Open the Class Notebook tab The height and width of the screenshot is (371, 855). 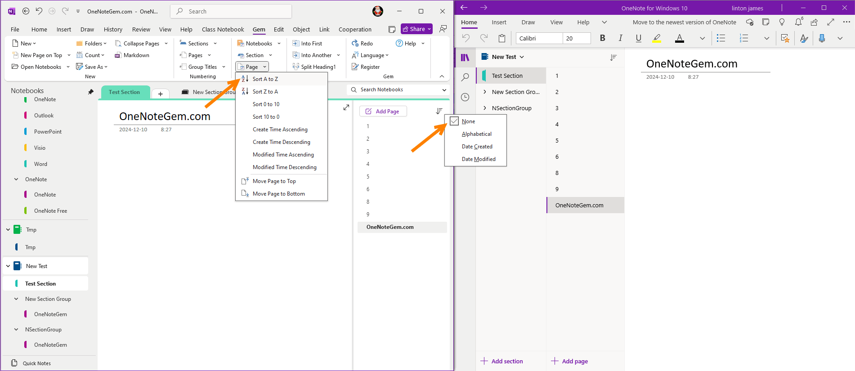point(223,29)
